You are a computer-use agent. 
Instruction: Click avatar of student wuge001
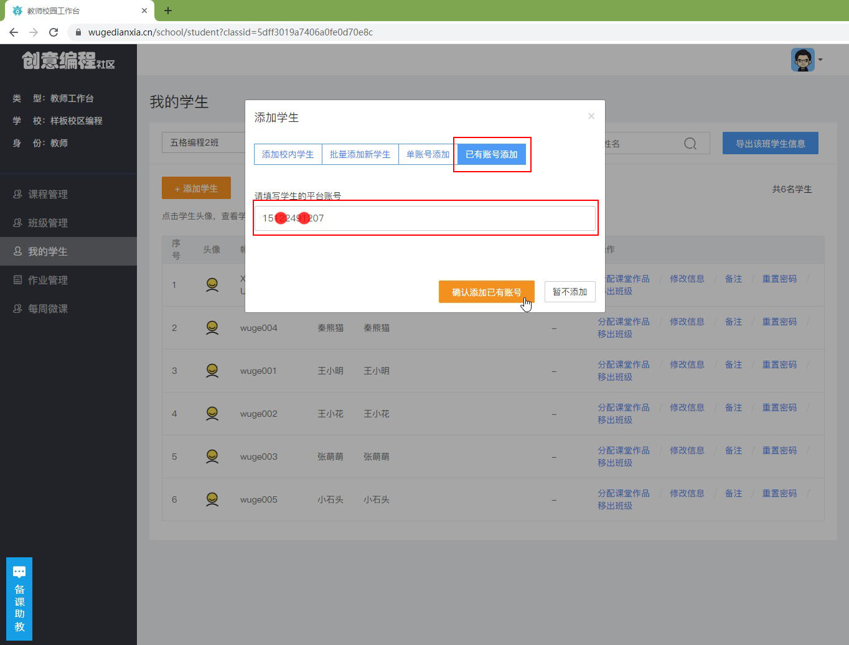coord(212,371)
